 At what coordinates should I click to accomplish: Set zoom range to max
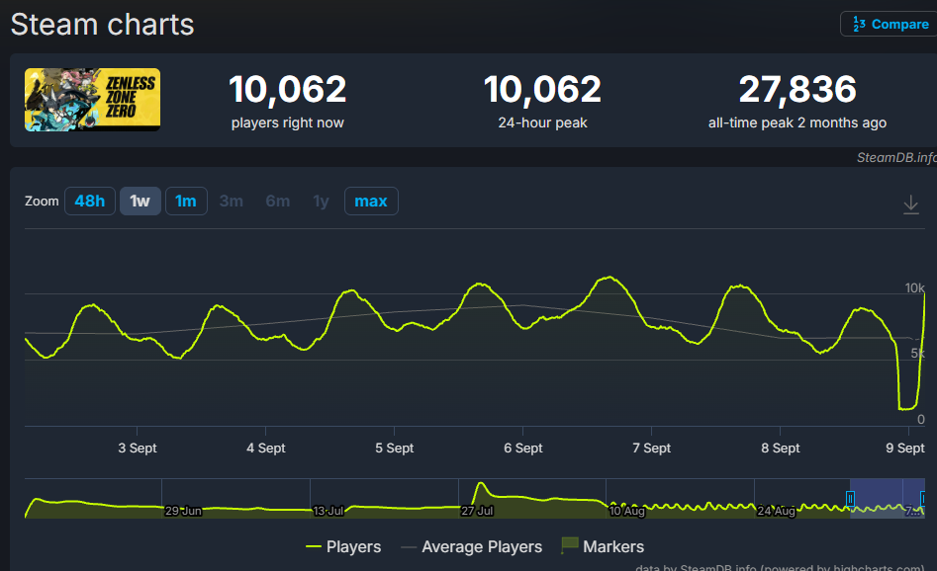[x=371, y=202]
